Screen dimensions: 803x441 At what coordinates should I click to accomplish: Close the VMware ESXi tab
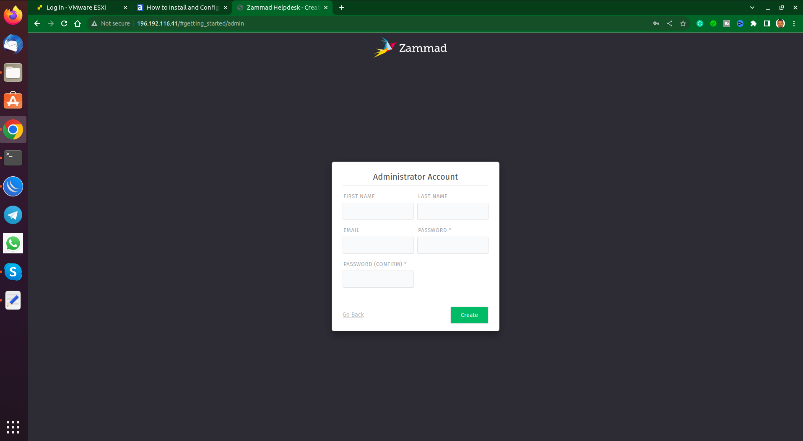coord(125,8)
